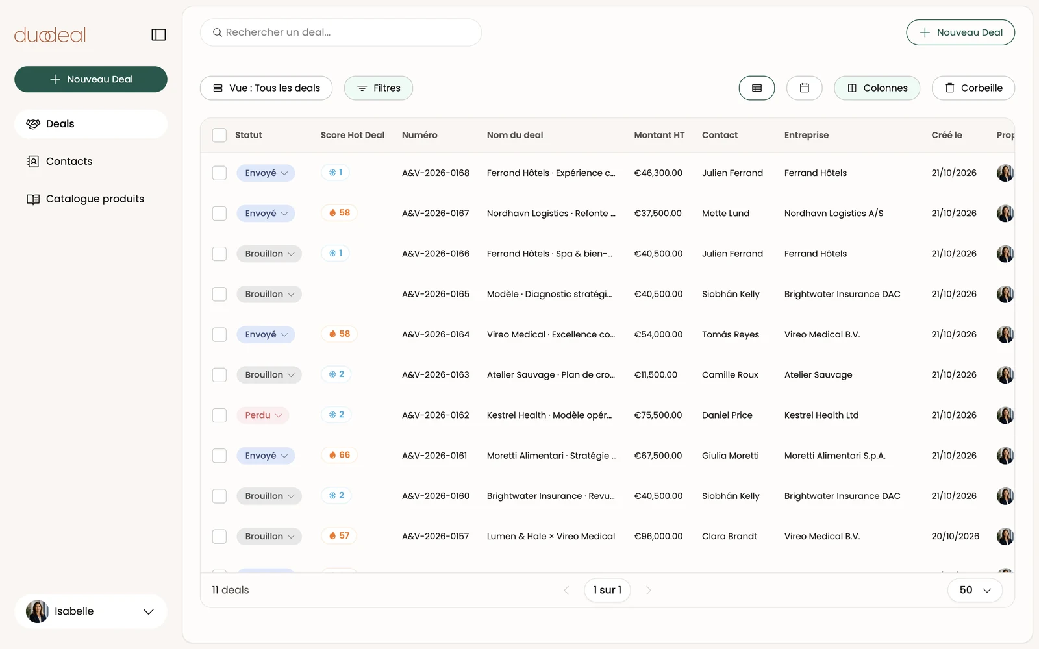Open rows-per-page dropdown showing 50
The width and height of the screenshot is (1039, 649).
(975, 590)
